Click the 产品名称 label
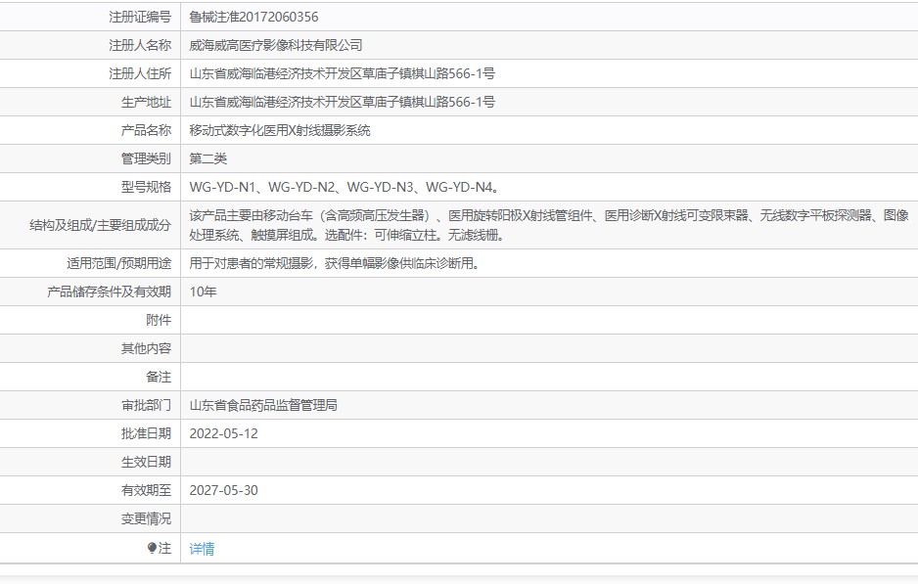918x584 pixels. click(x=147, y=130)
